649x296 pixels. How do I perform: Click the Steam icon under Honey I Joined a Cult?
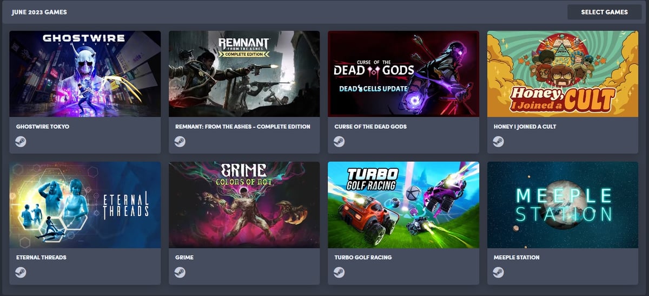tap(498, 142)
